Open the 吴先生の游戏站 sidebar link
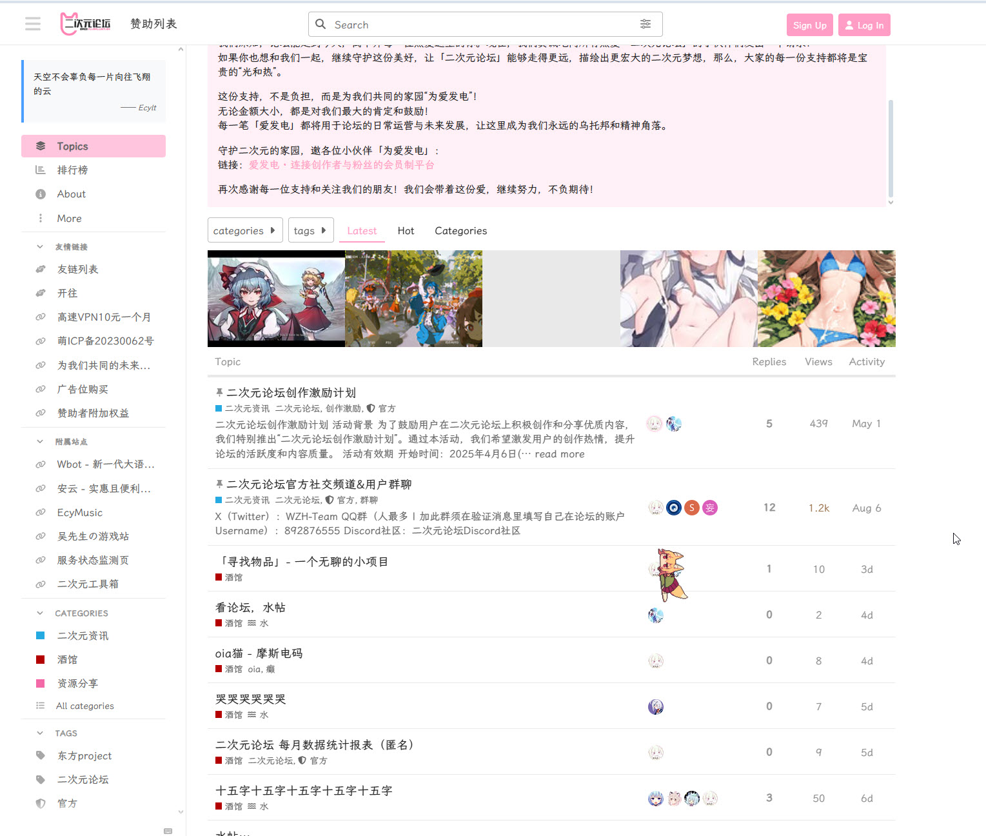 point(94,537)
